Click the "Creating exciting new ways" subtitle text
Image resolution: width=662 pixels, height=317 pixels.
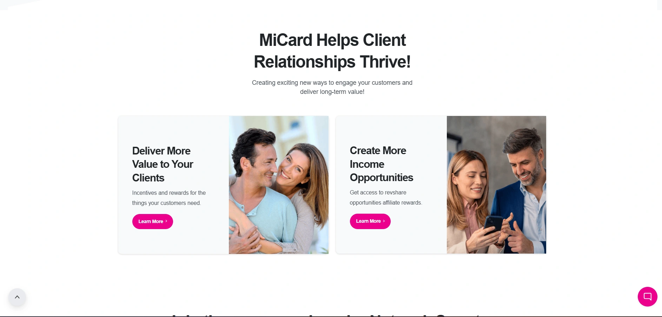(x=332, y=87)
